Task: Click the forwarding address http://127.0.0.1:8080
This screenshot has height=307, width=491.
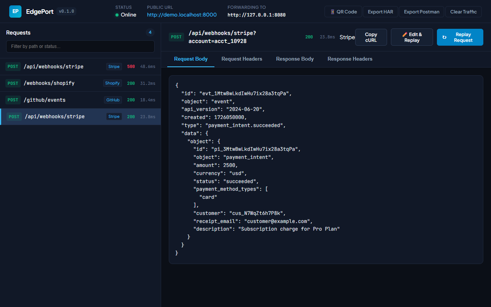Action: pyautogui.click(x=257, y=15)
